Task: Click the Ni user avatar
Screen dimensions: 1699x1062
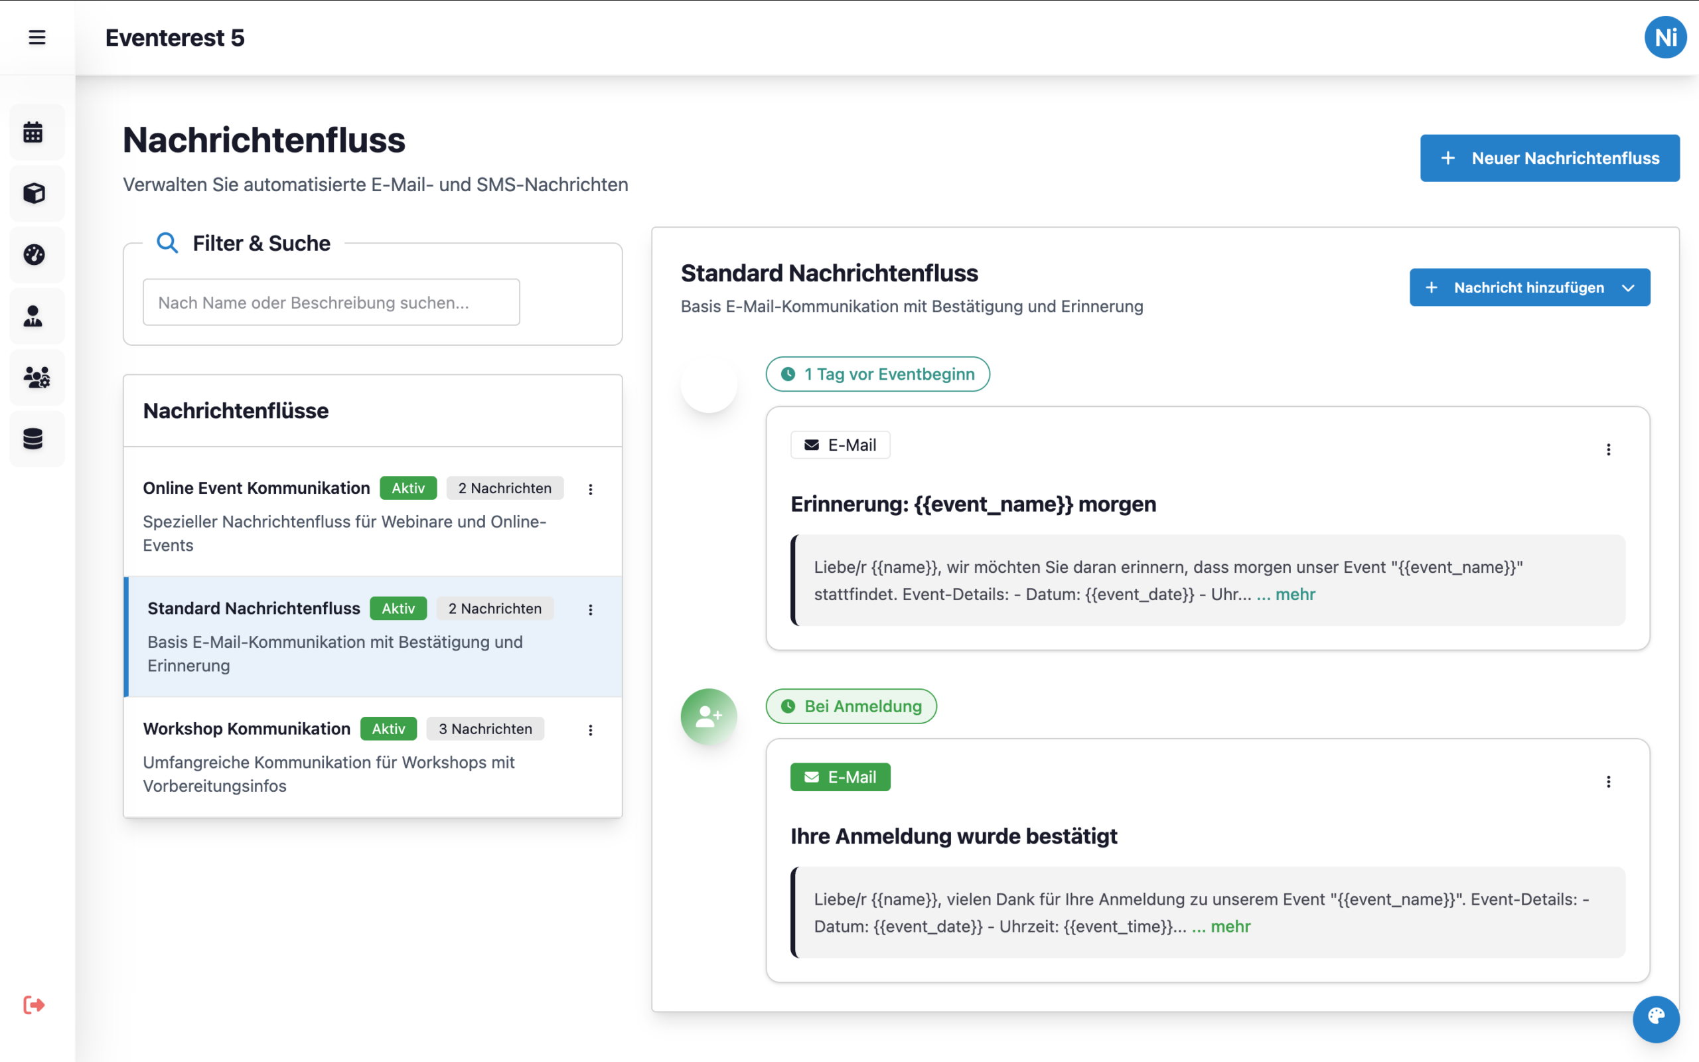Action: tap(1664, 37)
